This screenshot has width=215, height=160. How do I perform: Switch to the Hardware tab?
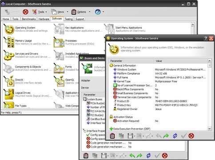44,19
